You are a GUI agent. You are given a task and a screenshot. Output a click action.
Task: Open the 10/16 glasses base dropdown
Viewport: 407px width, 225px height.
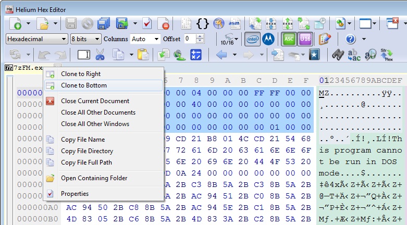229,39
